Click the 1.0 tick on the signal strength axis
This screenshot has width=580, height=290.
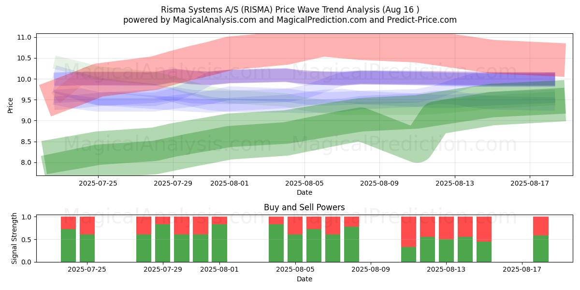[x=28, y=217]
